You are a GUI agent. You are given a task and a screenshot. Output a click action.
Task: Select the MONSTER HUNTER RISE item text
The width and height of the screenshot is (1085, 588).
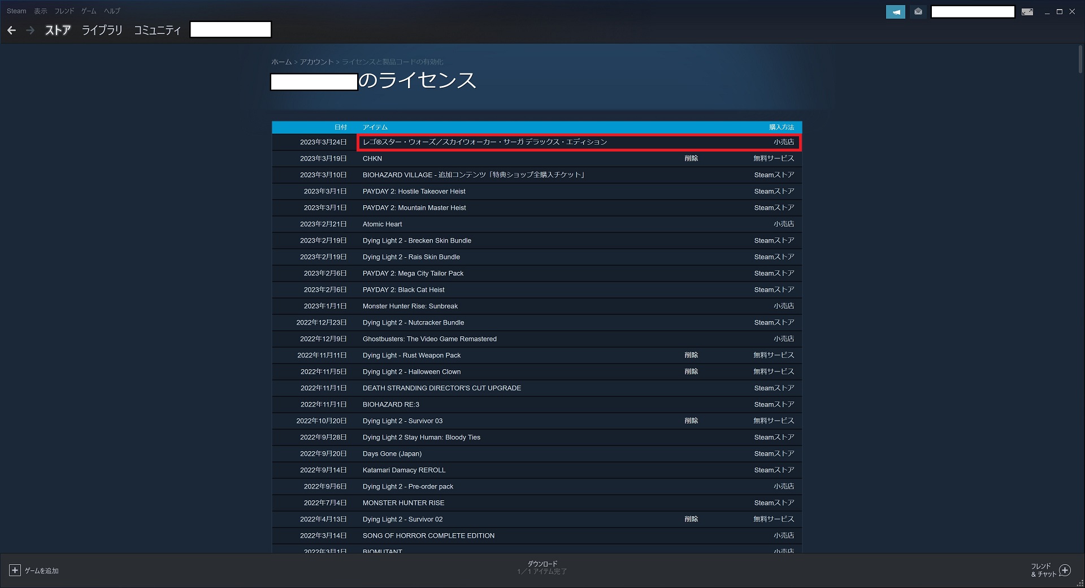click(403, 503)
